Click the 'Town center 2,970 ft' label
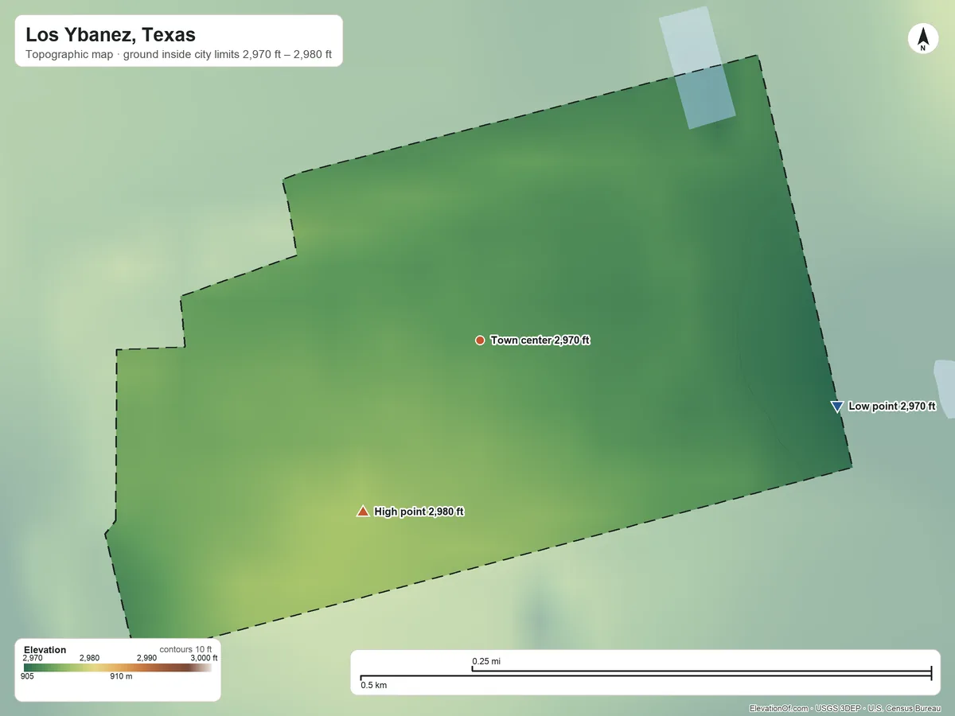 point(540,340)
